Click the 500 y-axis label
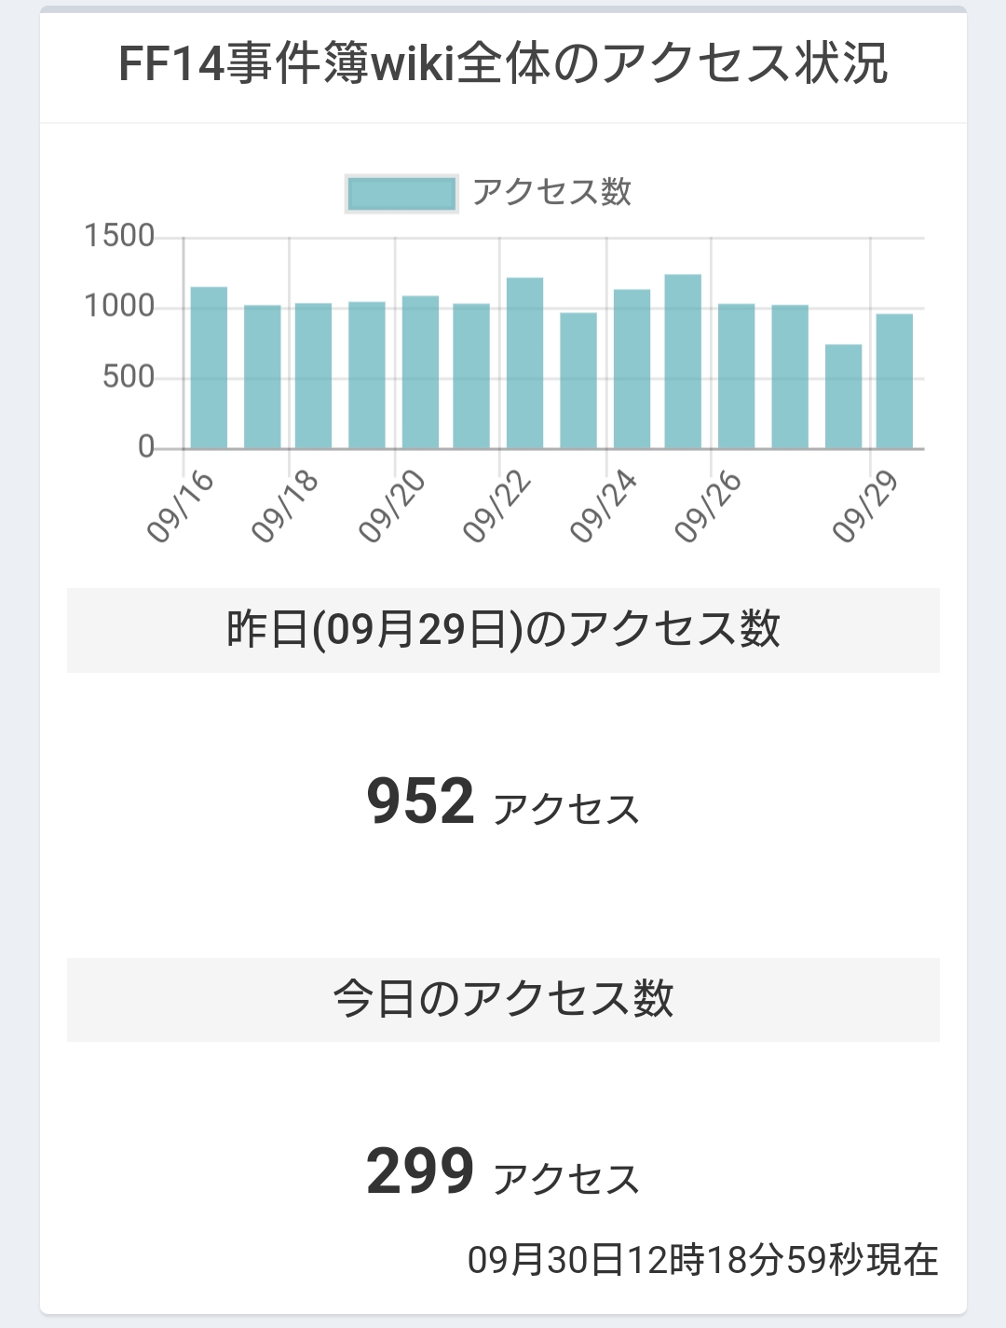Viewport: 1006px width, 1328px height. [x=129, y=377]
